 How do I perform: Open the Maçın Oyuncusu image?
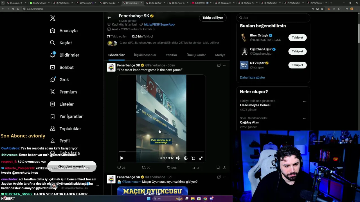(x=152, y=191)
